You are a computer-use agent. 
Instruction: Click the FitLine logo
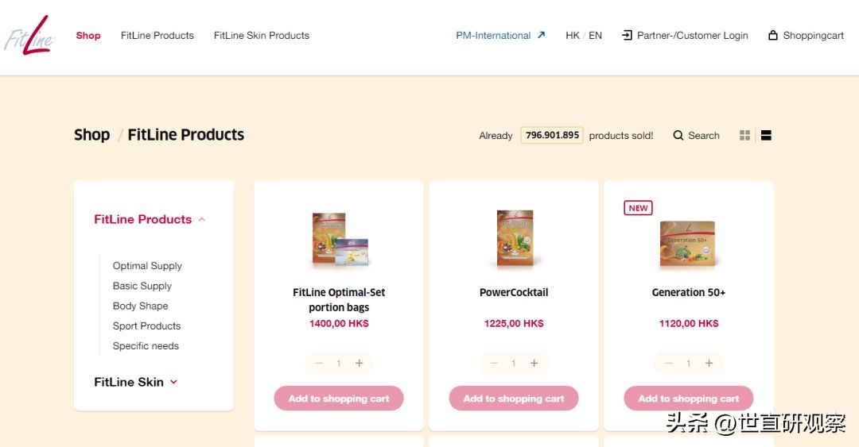click(x=29, y=36)
